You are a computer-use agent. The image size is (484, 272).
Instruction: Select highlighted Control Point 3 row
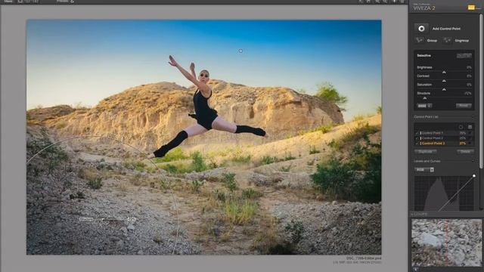click(x=444, y=144)
